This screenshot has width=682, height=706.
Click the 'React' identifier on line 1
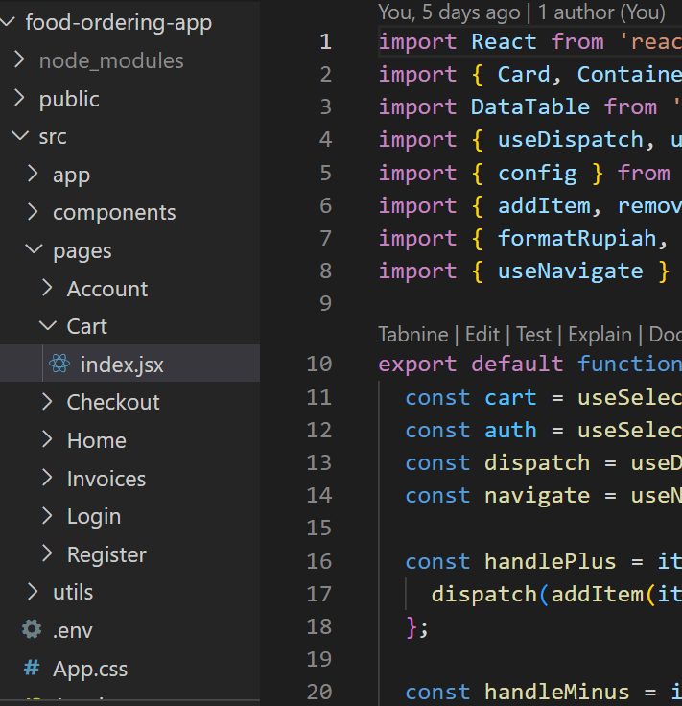tap(504, 42)
